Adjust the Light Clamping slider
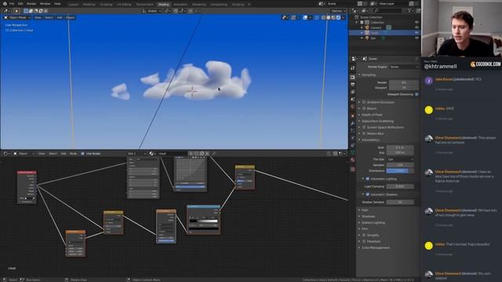This screenshot has height=282, width=502. tap(400, 186)
